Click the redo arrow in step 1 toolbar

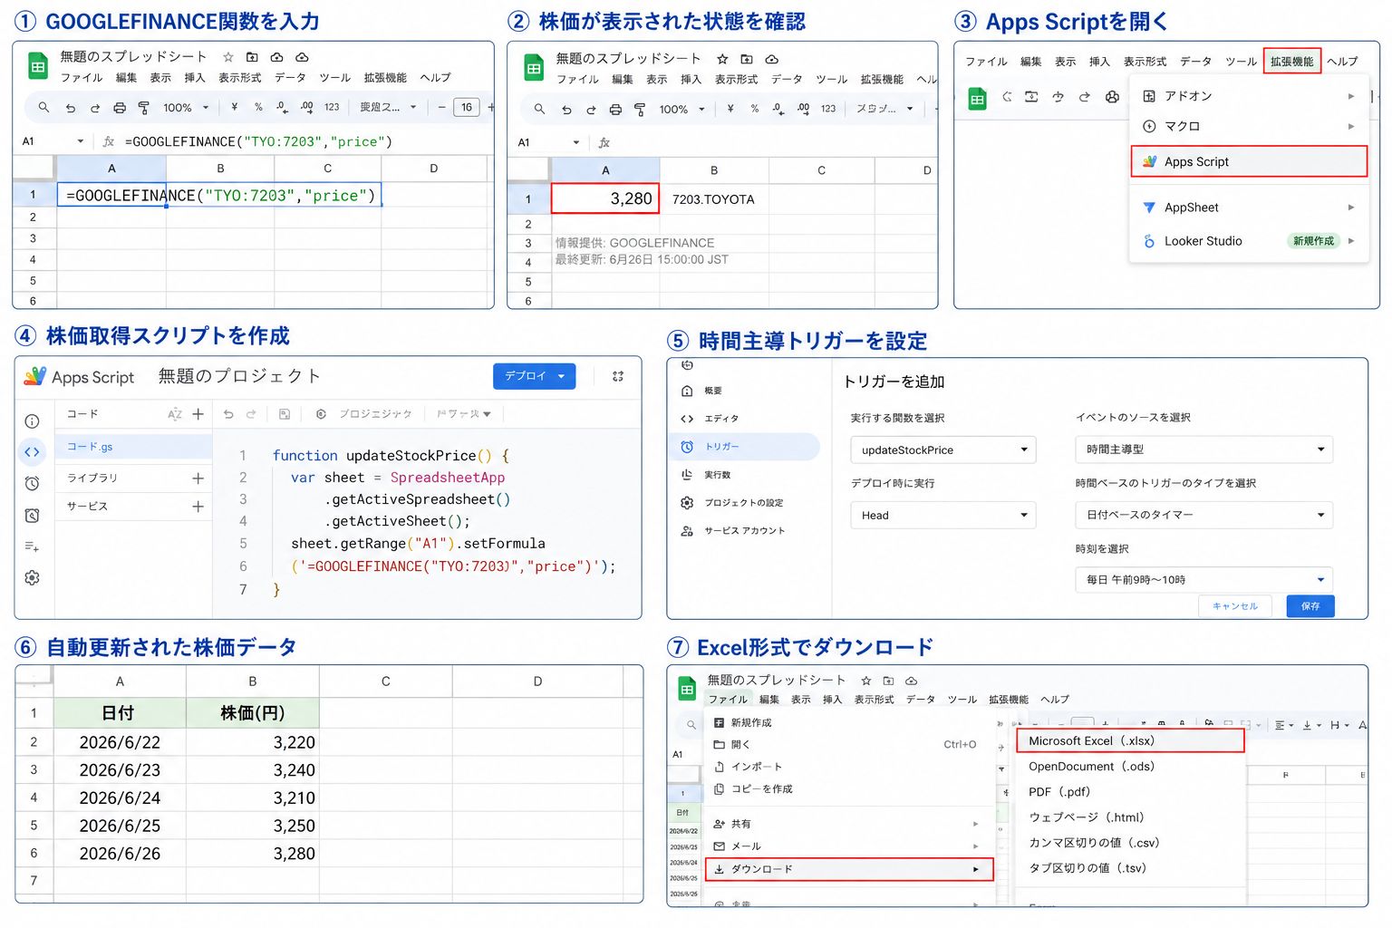pos(94,108)
